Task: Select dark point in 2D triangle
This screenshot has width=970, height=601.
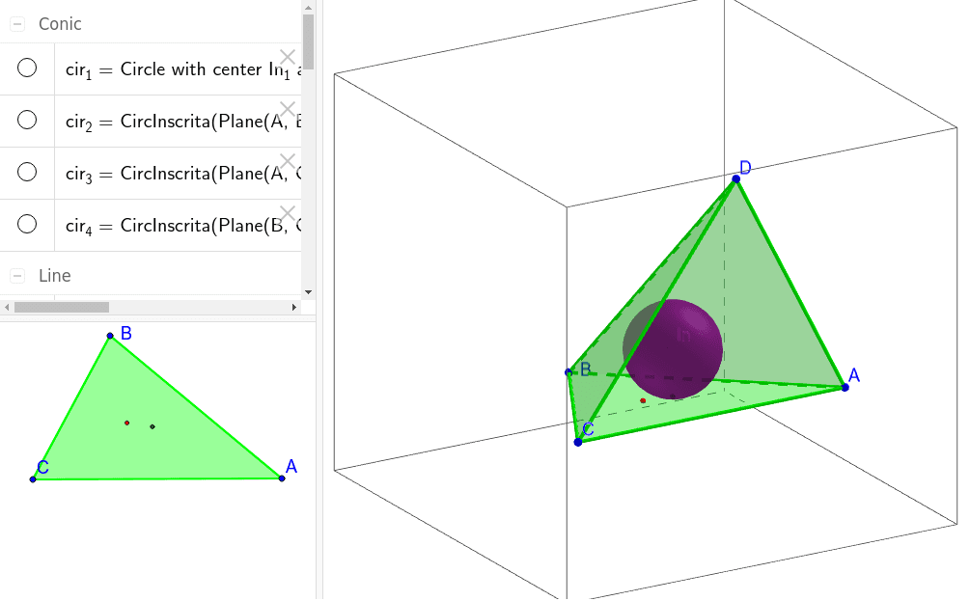Action: [152, 426]
